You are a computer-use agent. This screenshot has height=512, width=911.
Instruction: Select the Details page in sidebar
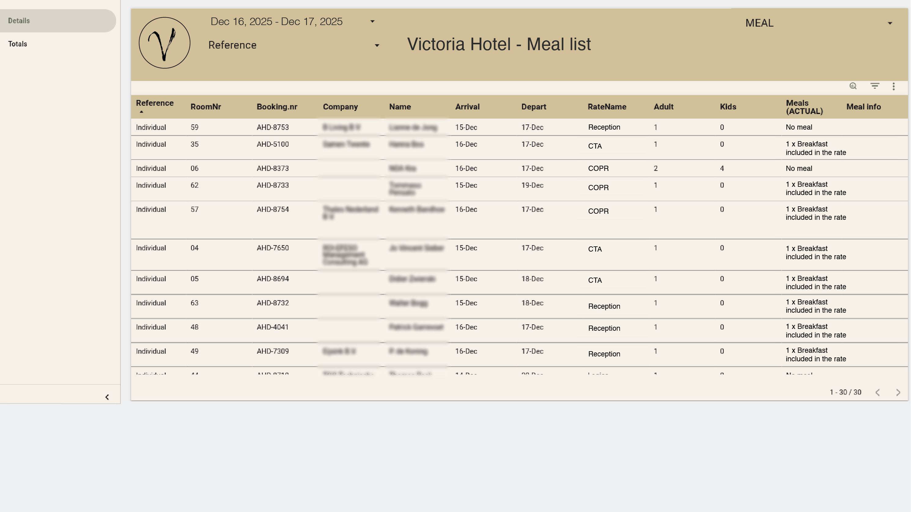pos(19,20)
